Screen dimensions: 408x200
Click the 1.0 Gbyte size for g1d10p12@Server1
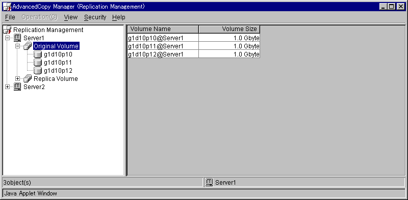pyautogui.click(x=229, y=54)
